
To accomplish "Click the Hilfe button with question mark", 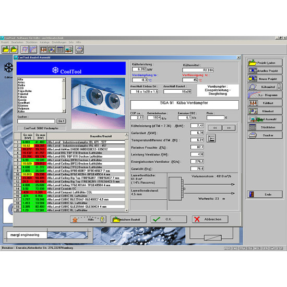I will tap(88, 219).
